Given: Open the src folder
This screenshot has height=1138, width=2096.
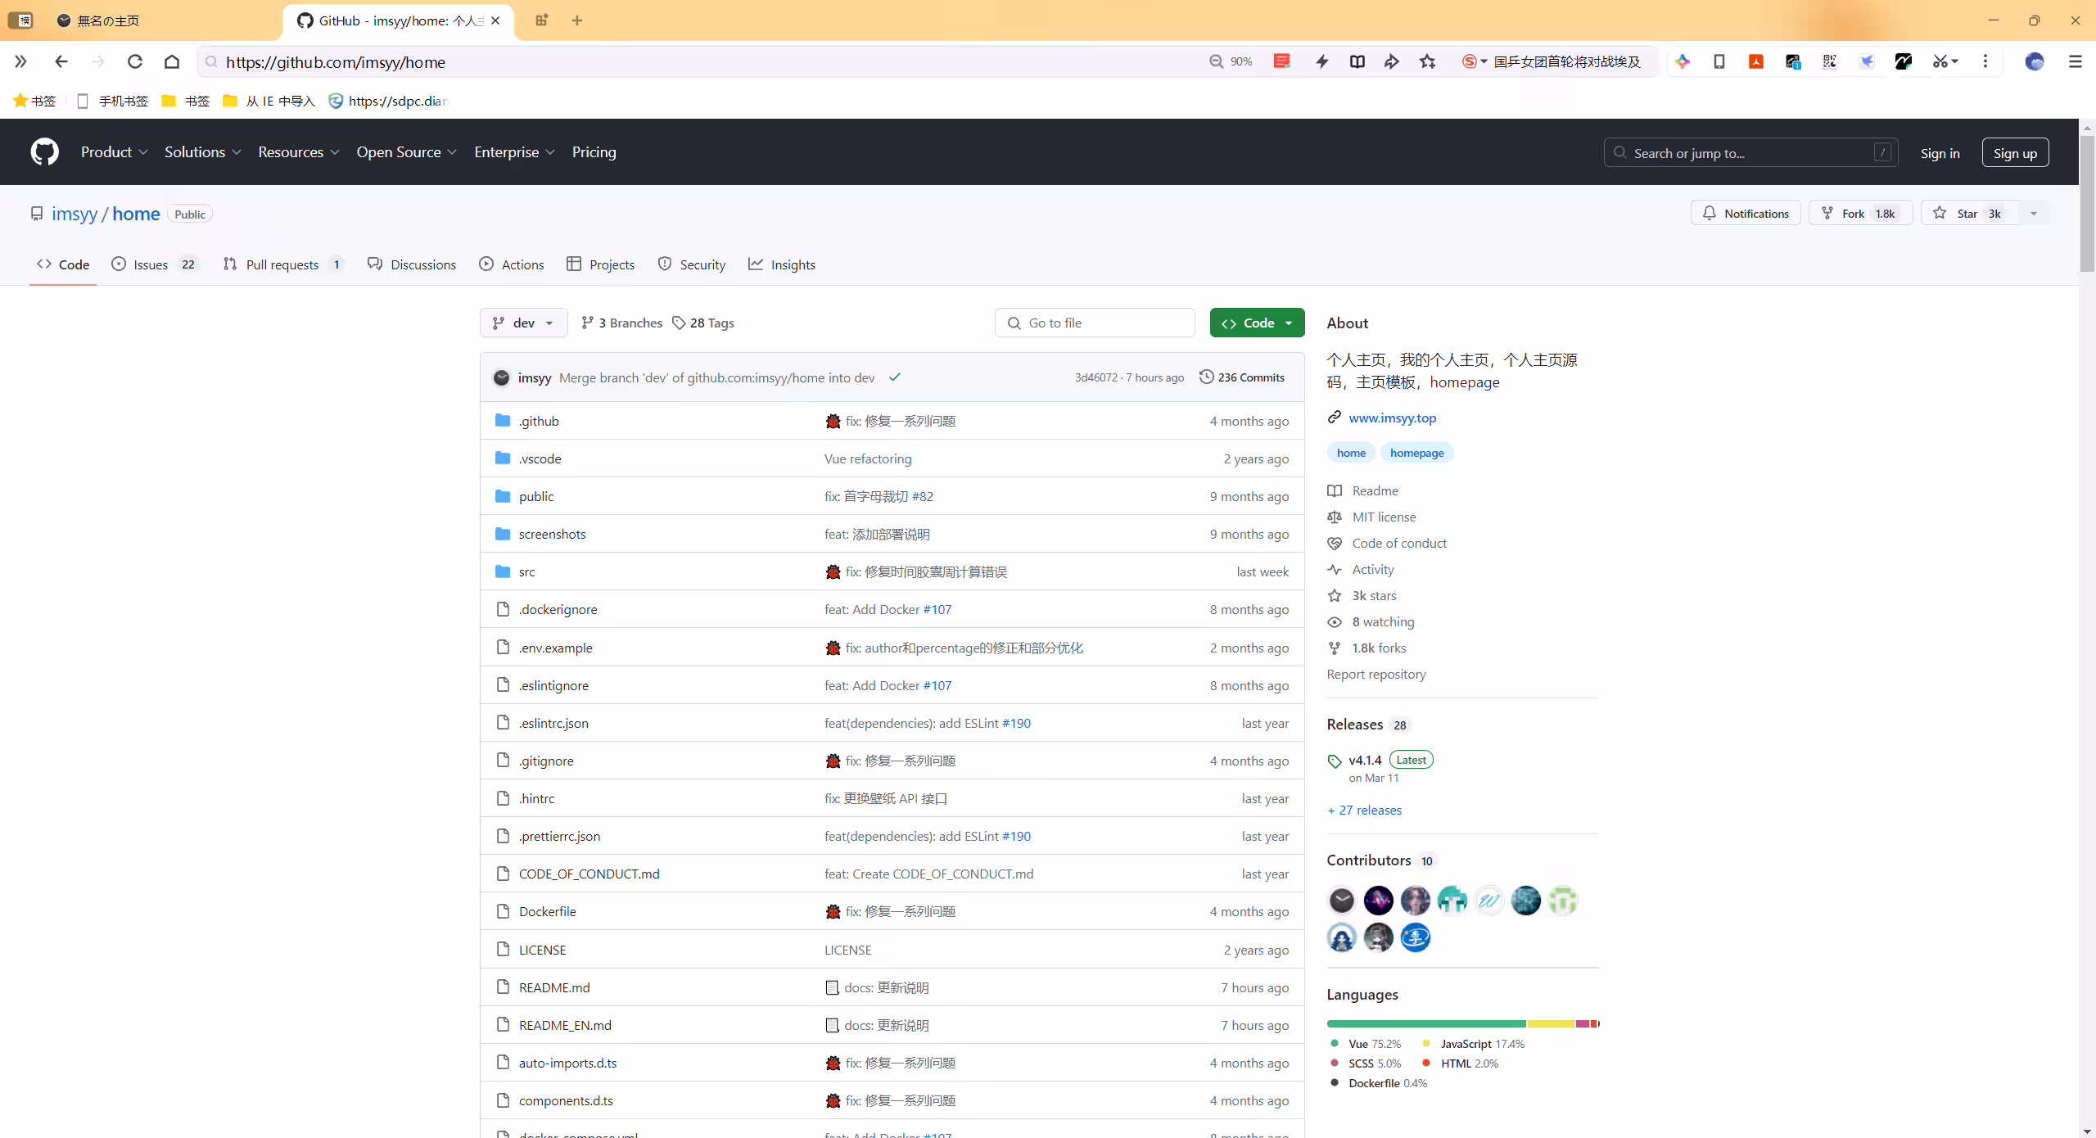Looking at the screenshot, I should pos(526,571).
